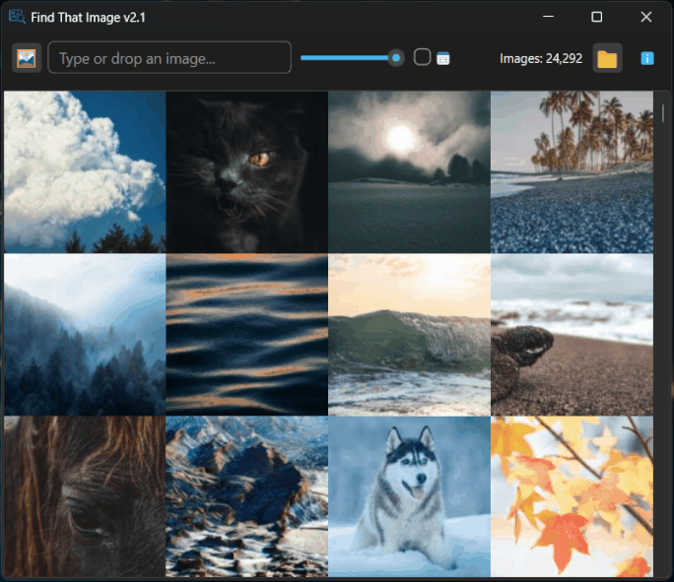Toggle the checkbox beside the calendar icon

pos(422,57)
